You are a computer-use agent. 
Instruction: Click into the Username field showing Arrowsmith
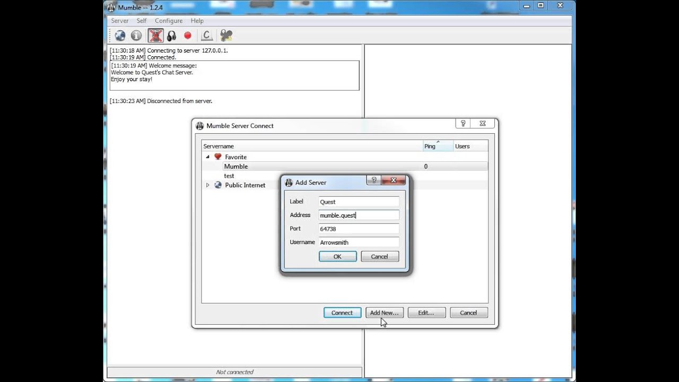pos(359,242)
